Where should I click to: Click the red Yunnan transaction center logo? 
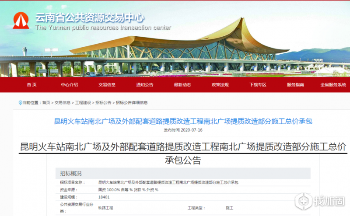21,21
